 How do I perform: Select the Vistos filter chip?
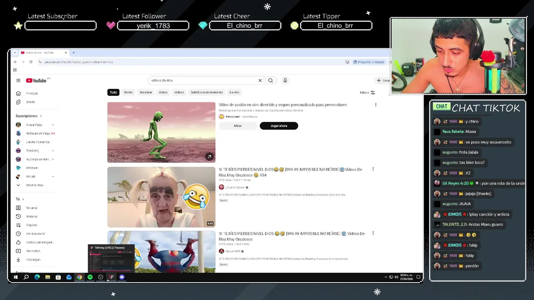pos(163,92)
